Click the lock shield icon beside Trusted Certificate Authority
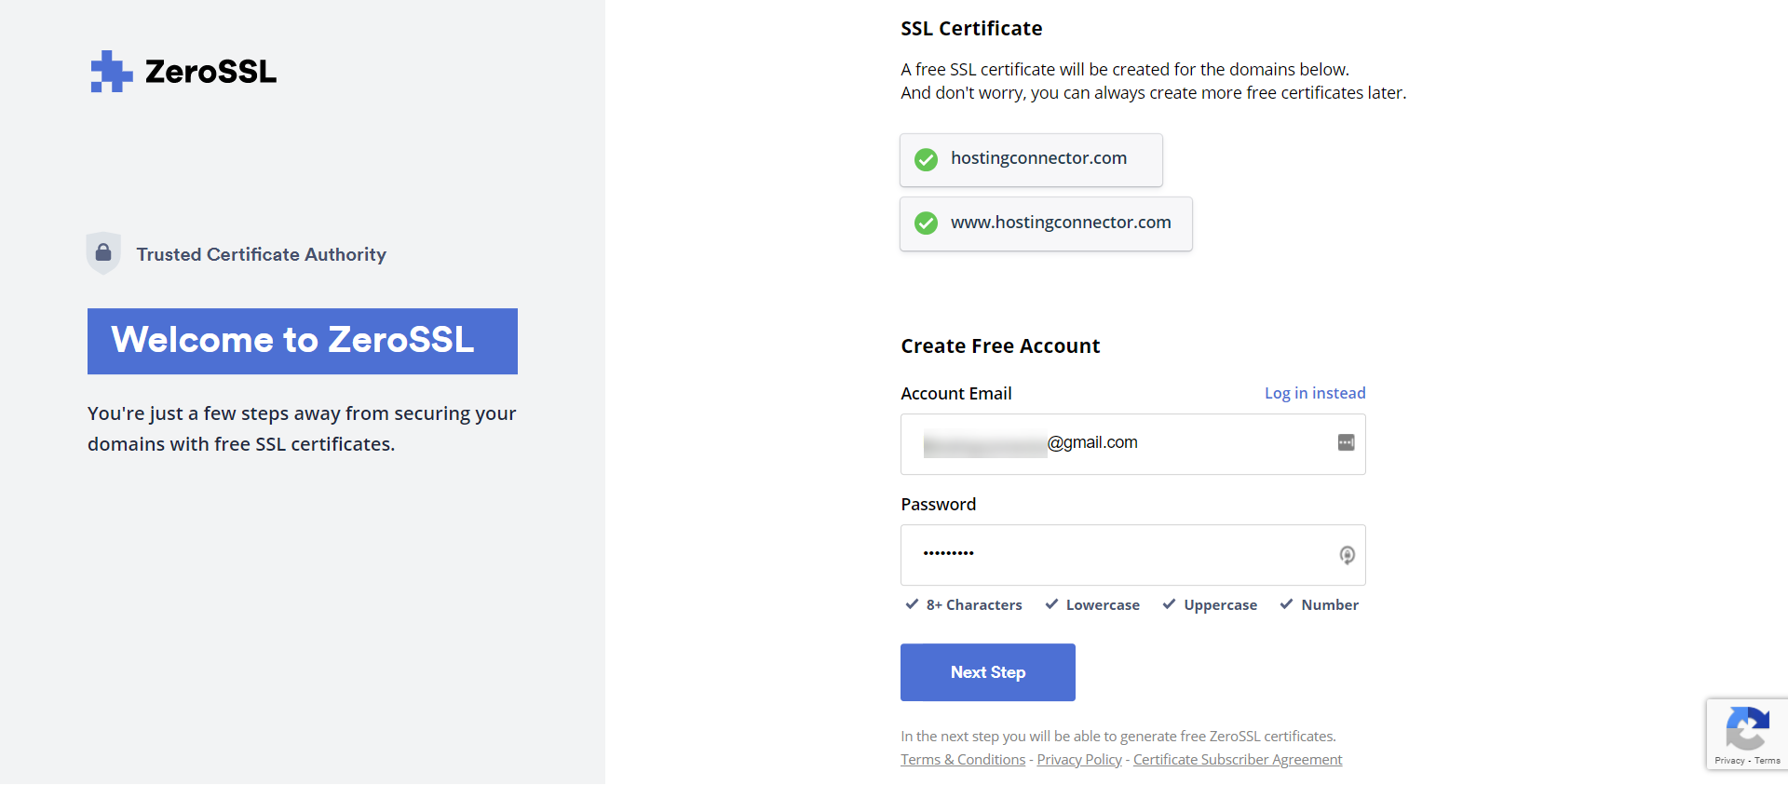1788x785 pixels. [x=103, y=253]
